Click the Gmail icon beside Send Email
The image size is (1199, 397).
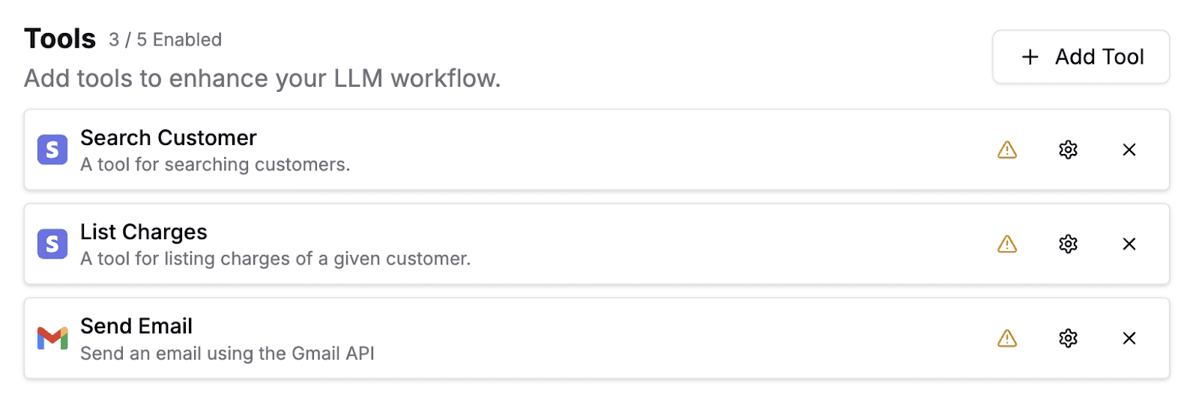click(x=52, y=338)
